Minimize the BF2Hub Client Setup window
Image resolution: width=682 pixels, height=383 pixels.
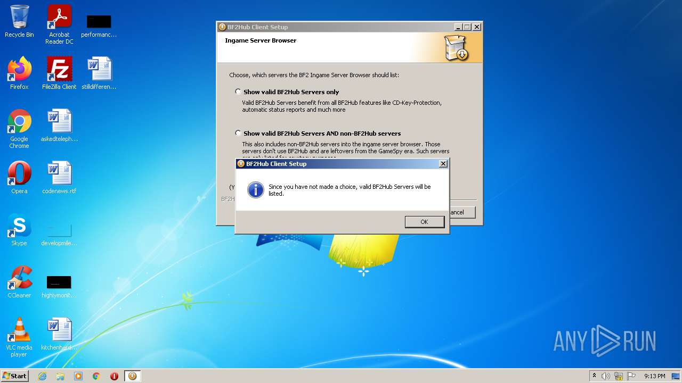458,27
